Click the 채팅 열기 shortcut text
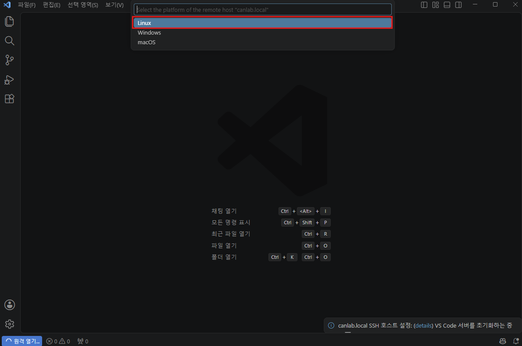The image size is (522, 346). (x=224, y=211)
